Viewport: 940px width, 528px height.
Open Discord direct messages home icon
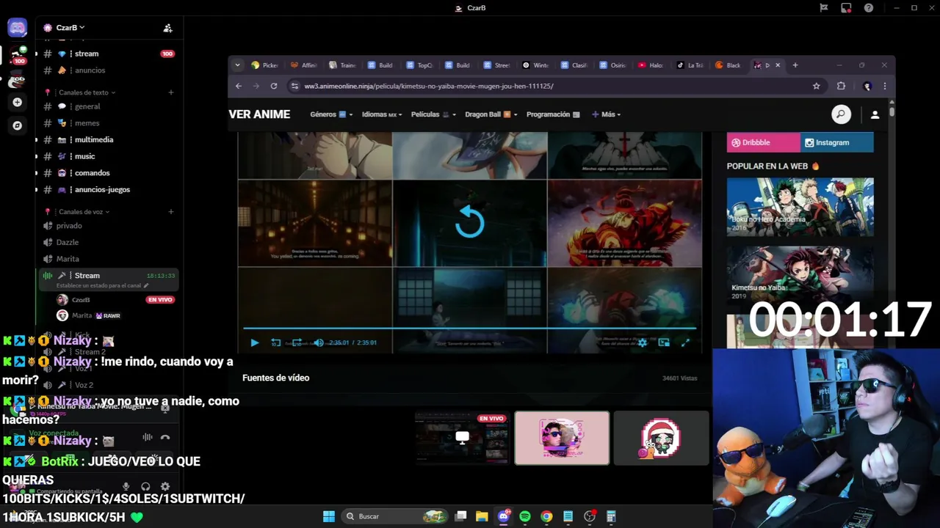17,28
